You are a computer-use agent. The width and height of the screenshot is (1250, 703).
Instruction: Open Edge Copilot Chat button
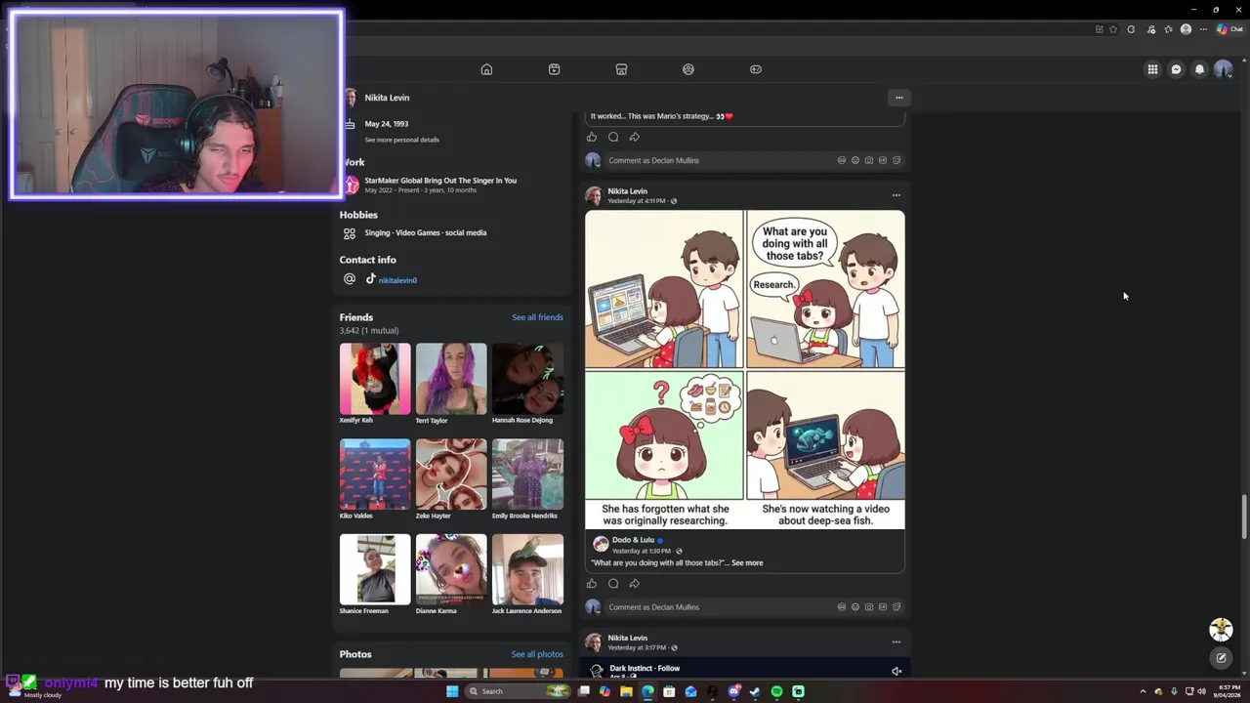point(1229,29)
